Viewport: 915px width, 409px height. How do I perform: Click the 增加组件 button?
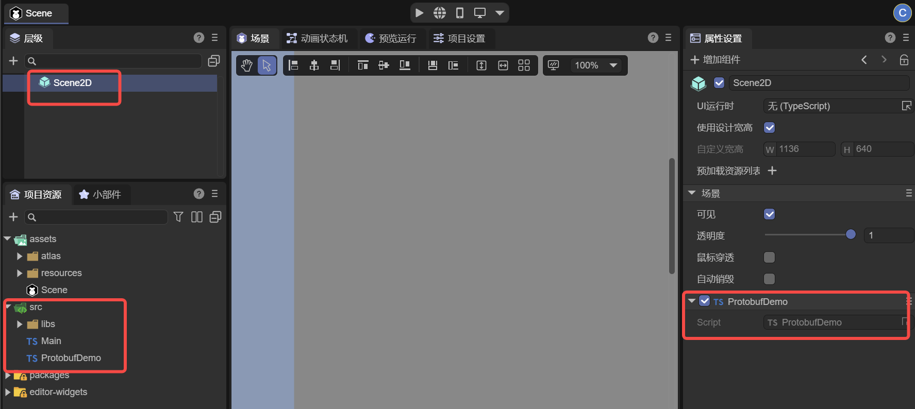point(716,60)
